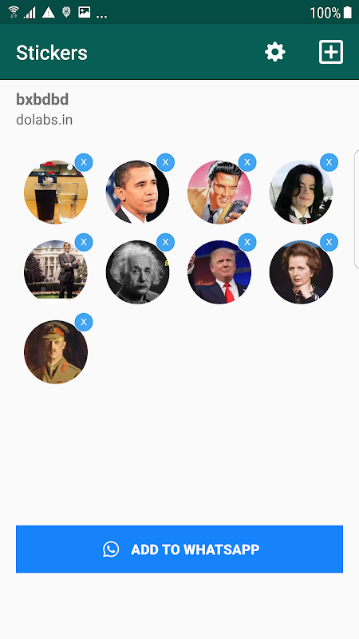Delete the pink-background microphone singer sticker
359x639 pixels.
click(x=247, y=162)
